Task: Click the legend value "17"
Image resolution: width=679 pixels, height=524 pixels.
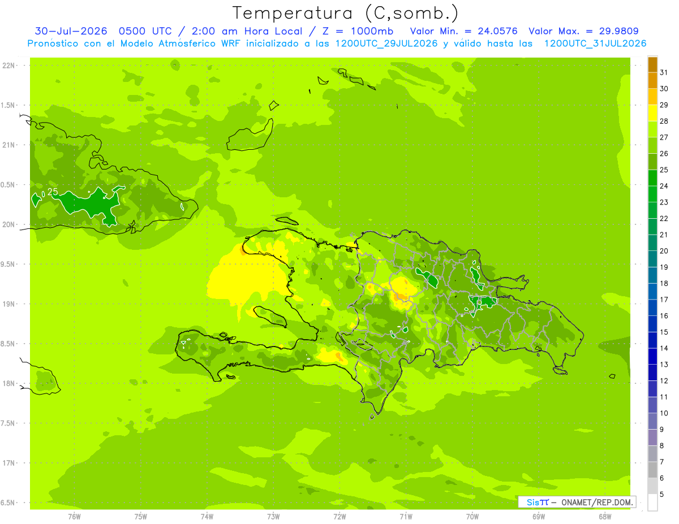Action: [x=664, y=300]
